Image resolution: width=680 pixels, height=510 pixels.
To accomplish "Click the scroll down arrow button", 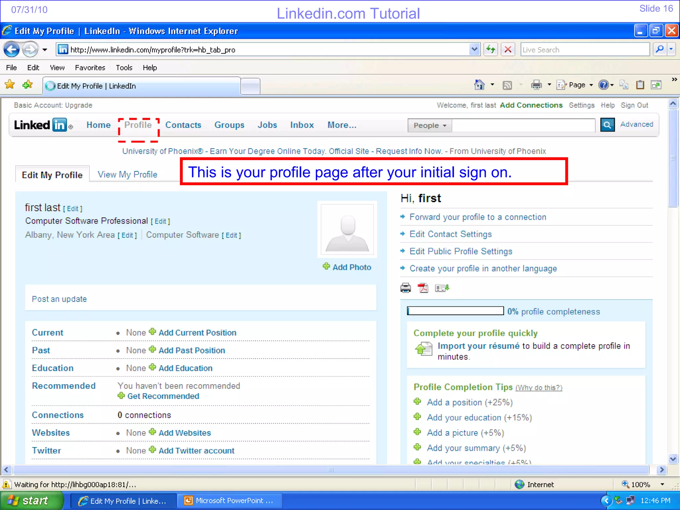I will click(673, 459).
